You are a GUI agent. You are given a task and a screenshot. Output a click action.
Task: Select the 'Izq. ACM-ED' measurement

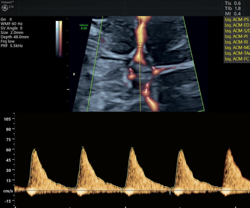(x=237, y=25)
